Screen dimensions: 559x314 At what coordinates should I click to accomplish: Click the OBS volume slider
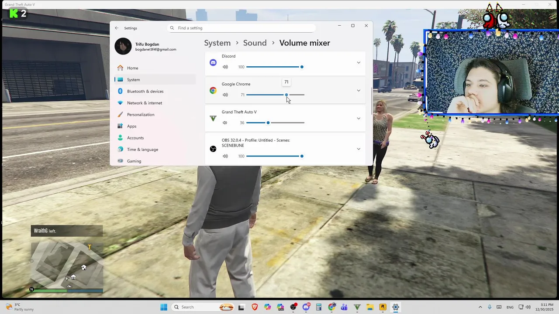pyautogui.click(x=275, y=156)
